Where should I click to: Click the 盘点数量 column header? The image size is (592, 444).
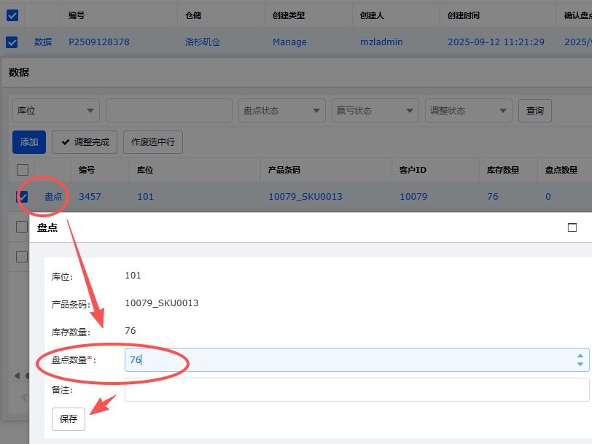click(x=561, y=170)
